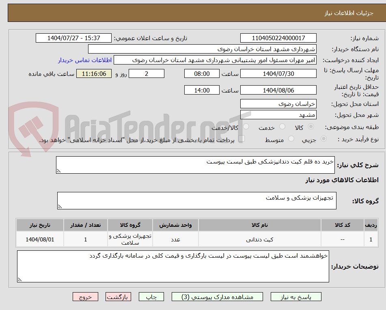Click the چاپ button
The image size is (386, 310).
tap(151, 297)
